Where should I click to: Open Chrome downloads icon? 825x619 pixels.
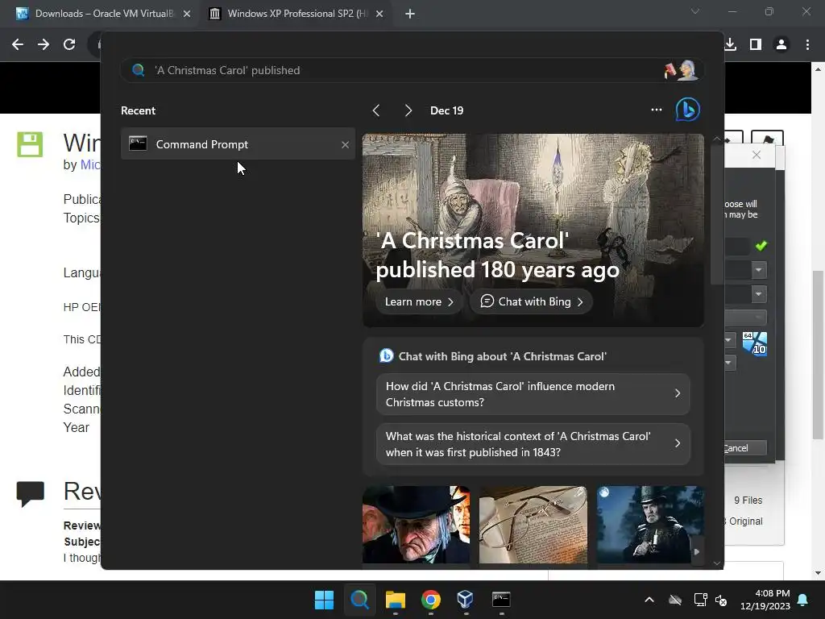coord(730,45)
